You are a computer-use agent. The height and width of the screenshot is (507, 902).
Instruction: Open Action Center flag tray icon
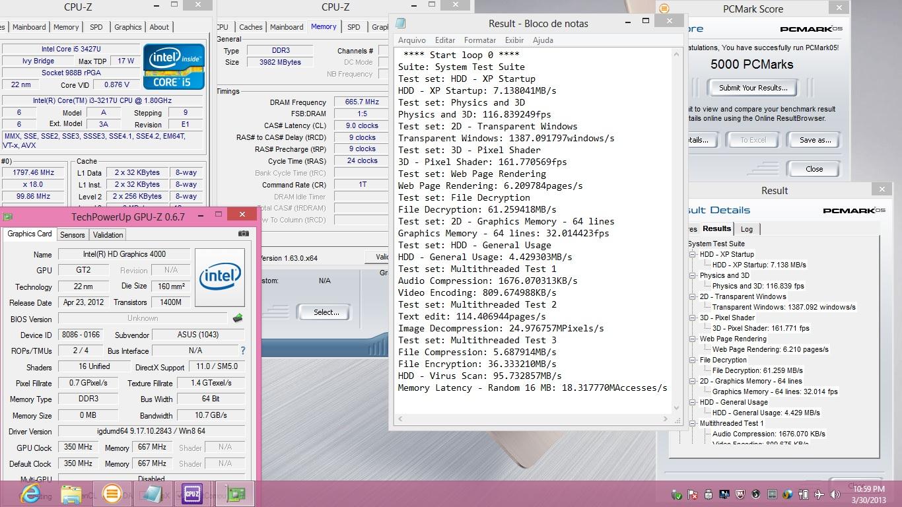point(693,494)
